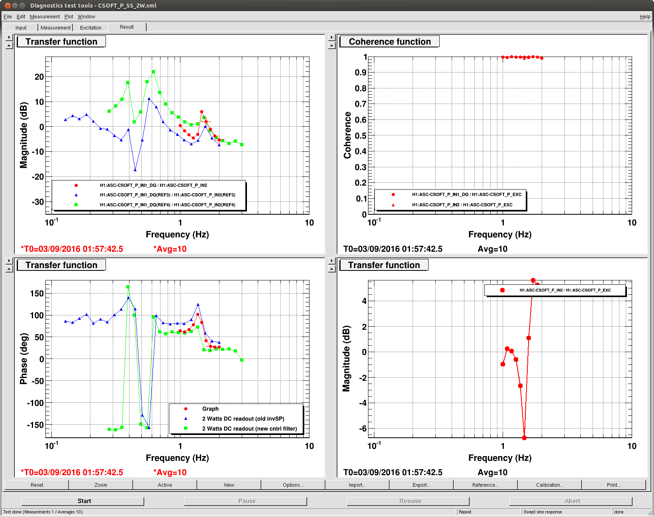Open the Plot menu
This screenshot has height=517, width=654.
point(69,17)
